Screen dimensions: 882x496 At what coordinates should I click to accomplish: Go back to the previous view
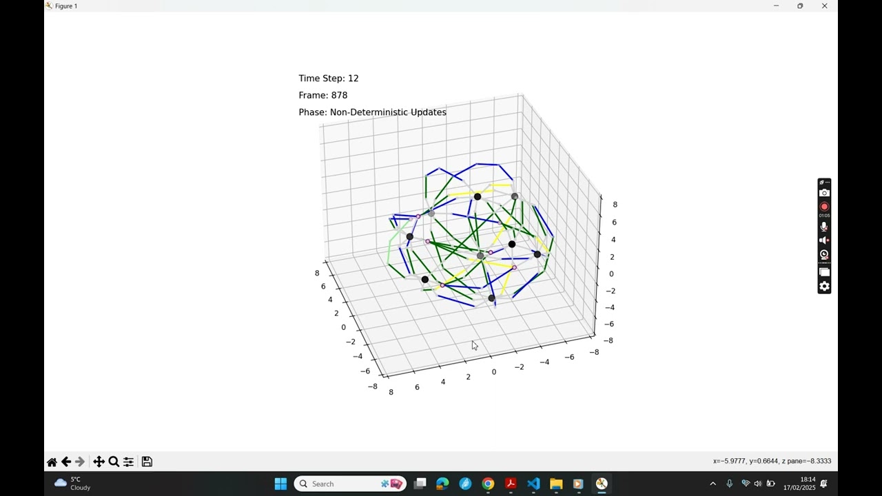point(66,462)
